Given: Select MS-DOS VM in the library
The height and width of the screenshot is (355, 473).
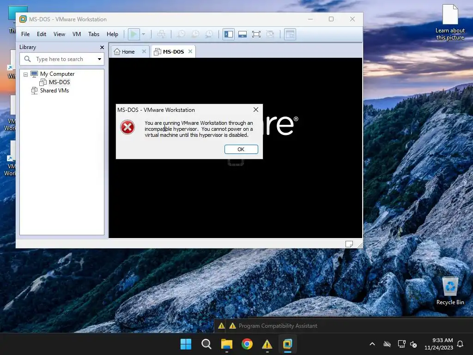Looking at the screenshot, I should point(60,82).
